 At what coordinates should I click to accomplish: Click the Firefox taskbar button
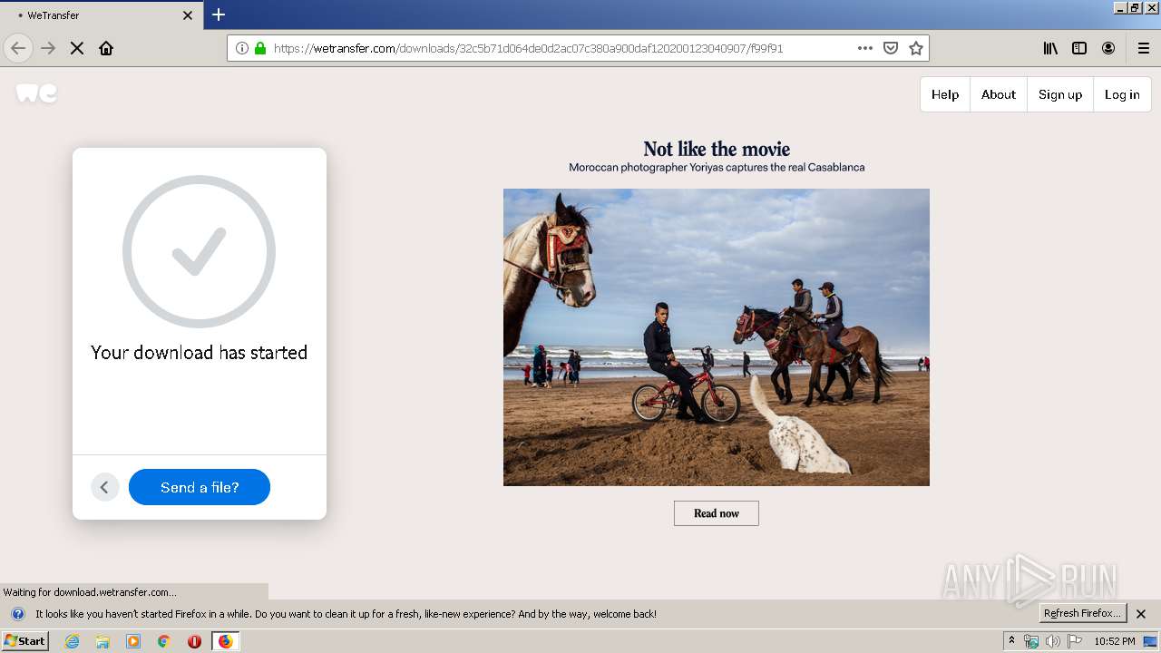(225, 641)
